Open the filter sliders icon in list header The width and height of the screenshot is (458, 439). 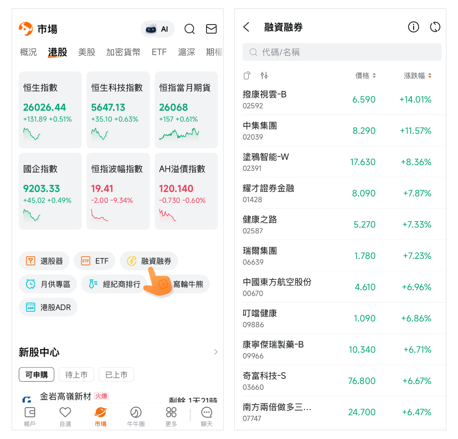point(264,76)
